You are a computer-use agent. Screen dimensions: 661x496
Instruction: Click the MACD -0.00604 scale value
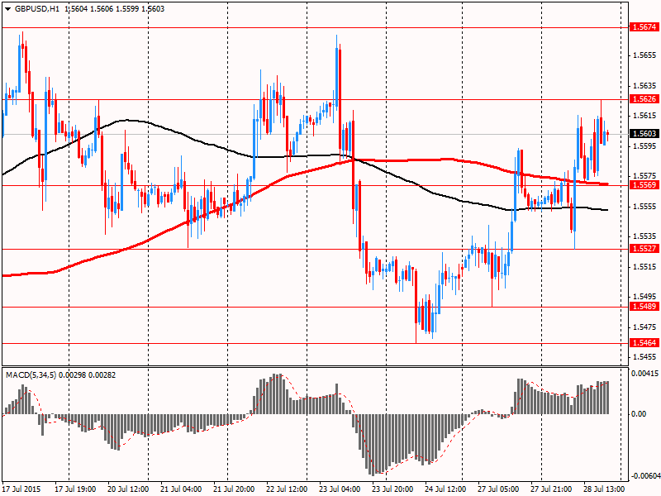click(x=645, y=476)
